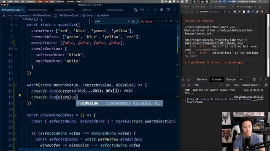Click the Spotlight search icon in menu bar
This screenshot has width=270, height=151.
click(261, 2)
